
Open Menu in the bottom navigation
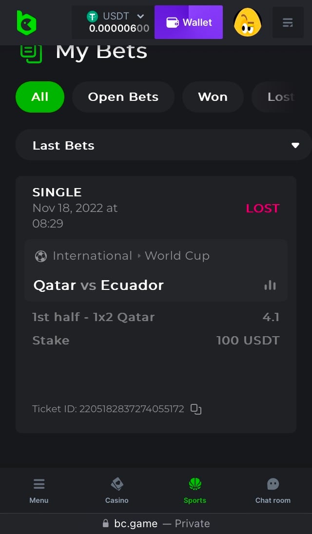39,490
